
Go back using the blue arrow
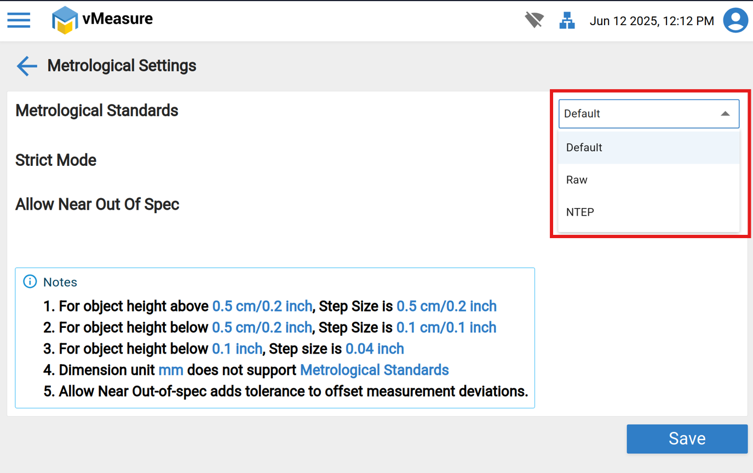[26, 66]
